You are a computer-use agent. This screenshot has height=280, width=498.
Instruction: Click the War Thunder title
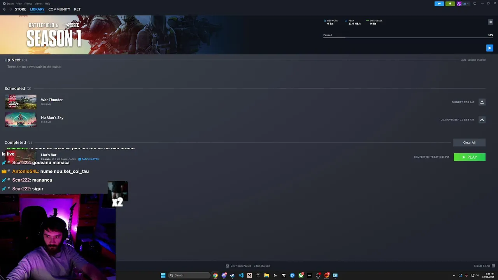click(52, 100)
